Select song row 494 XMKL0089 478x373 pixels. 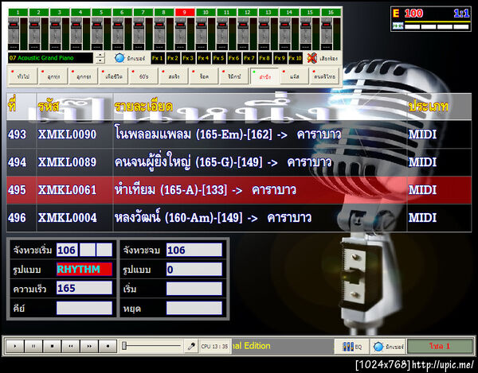pos(239,162)
